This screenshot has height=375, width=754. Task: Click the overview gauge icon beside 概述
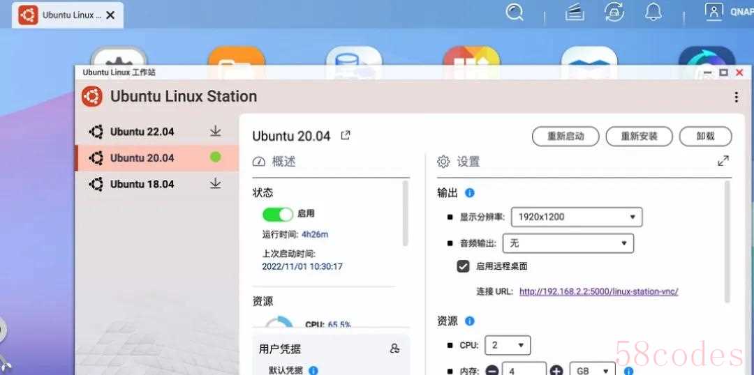(x=259, y=161)
